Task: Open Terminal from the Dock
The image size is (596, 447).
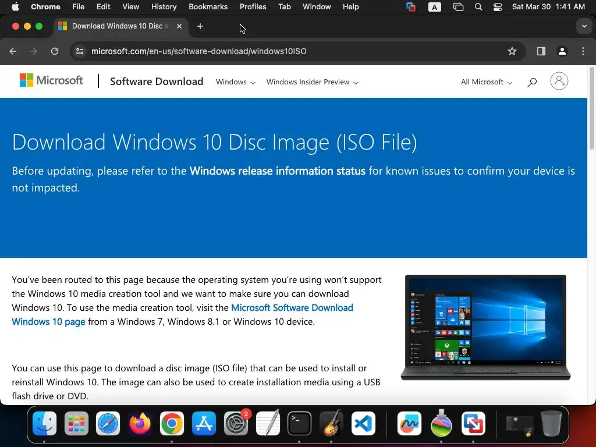Action: (x=300, y=423)
